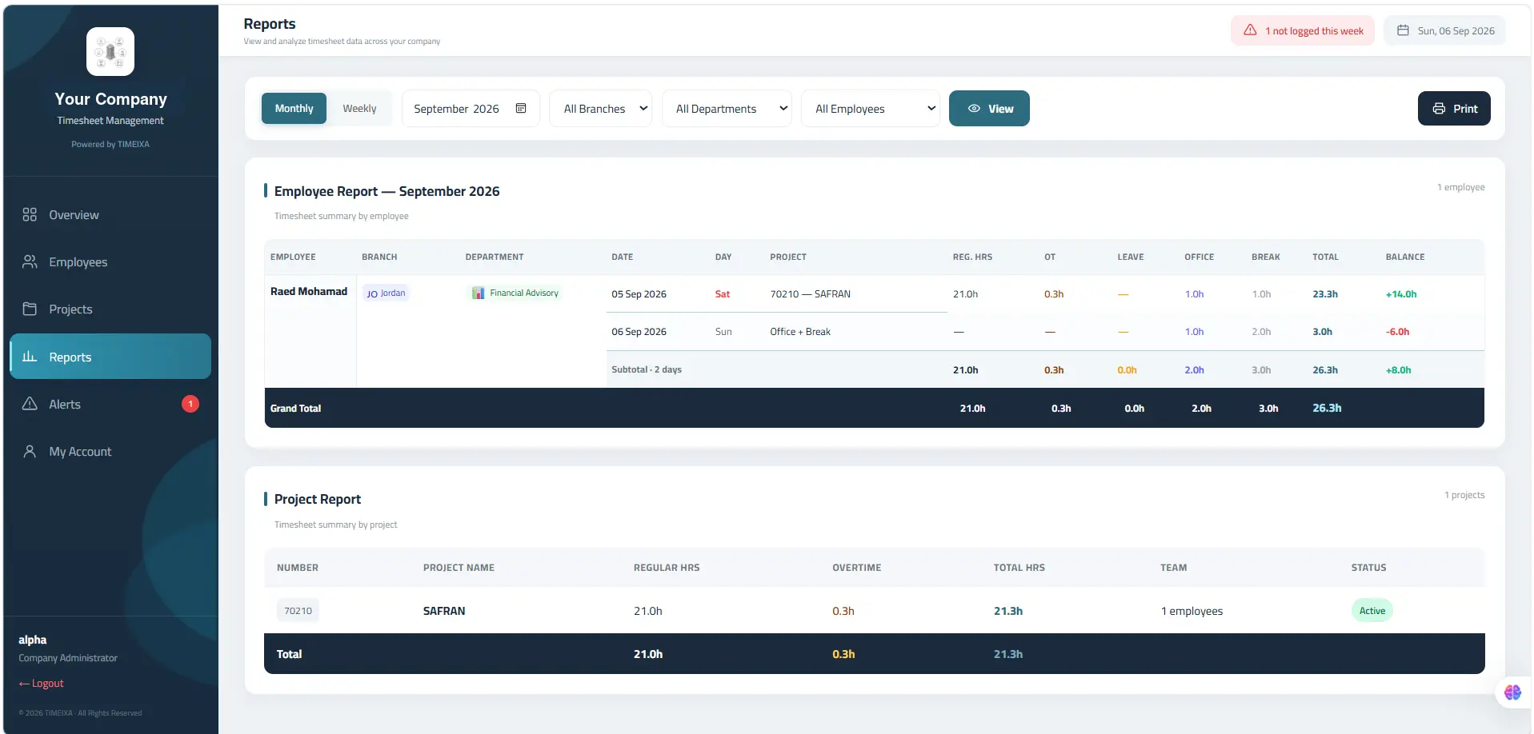Click the alpha user name
The image size is (1534, 734).
(33, 640)
